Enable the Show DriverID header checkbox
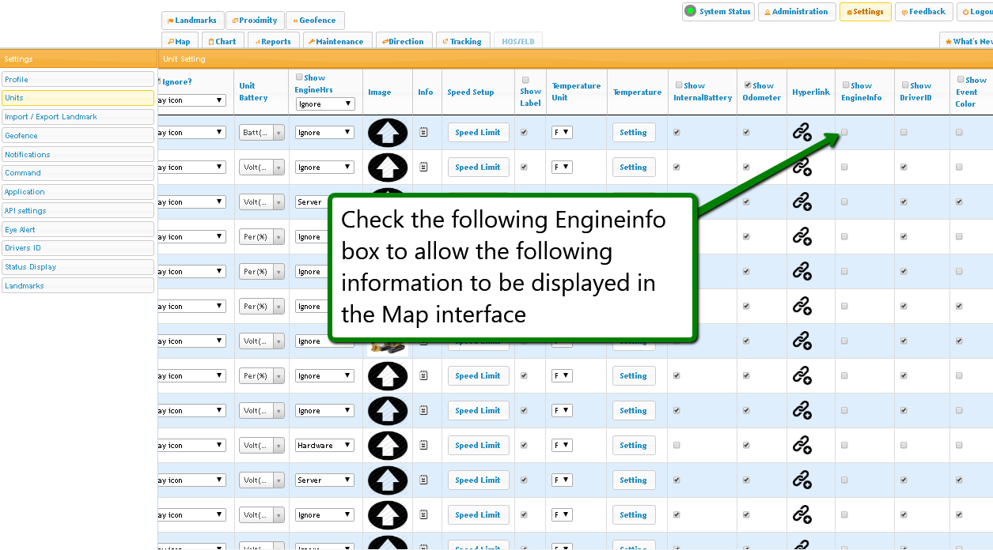 [x=904, y=85]
